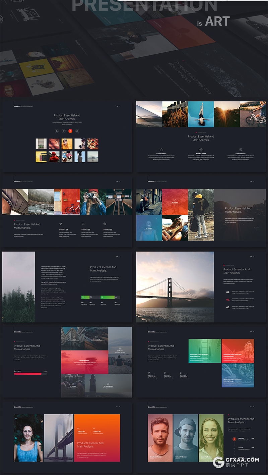Viewport: 268px width, 475px height.
Task: Click the paper plane icon above Service 01
Action: [61, 224]
